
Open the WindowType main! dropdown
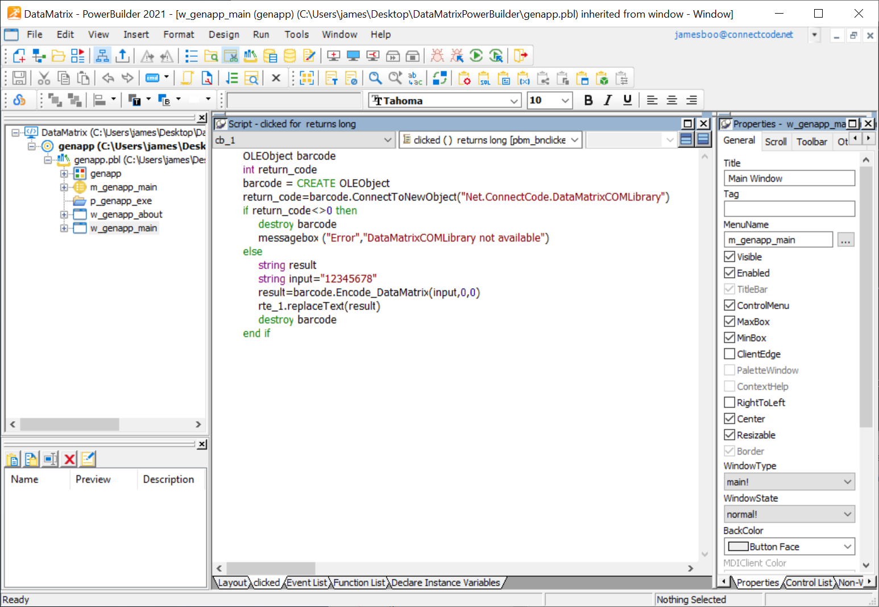pos(848,482)
